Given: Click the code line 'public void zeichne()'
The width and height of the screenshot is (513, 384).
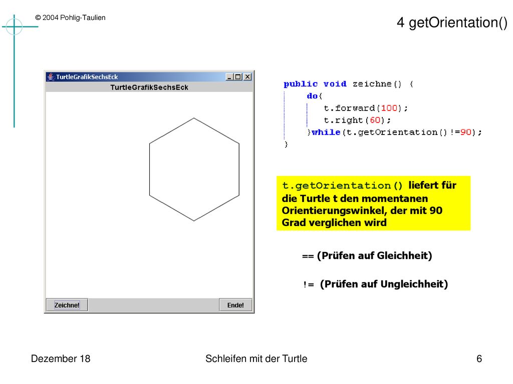Looking at the screenshot, I should pos(349,84).
